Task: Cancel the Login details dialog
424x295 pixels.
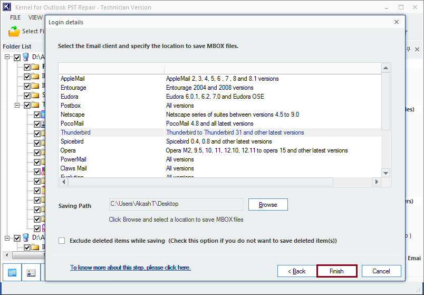Action: 381,271
